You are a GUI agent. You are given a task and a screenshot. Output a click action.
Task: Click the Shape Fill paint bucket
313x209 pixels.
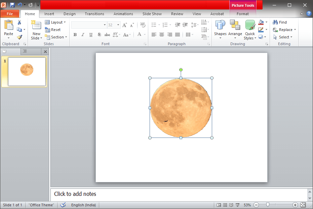click(x=261, y=22)
